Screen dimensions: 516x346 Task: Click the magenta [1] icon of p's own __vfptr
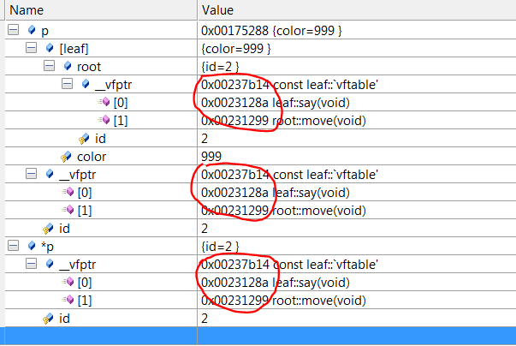pyautogui.click(x=68, y=209)
